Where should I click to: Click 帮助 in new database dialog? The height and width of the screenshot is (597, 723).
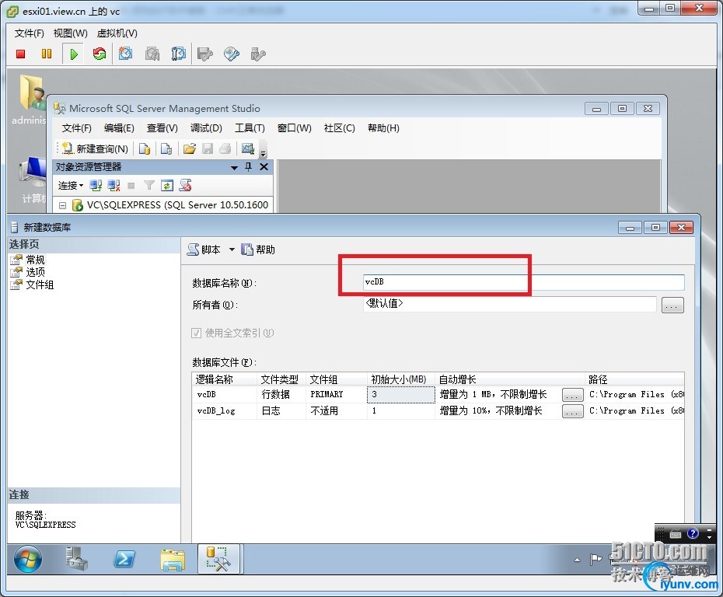pyautogui.click(x=259, y=250)
